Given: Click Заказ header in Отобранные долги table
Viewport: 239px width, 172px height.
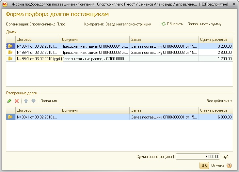Looking at the screenshot, I should pos(164,110).
